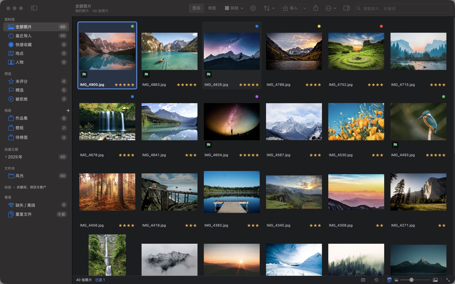Open the more options ellipsis dropdown

tap(331, 8)
